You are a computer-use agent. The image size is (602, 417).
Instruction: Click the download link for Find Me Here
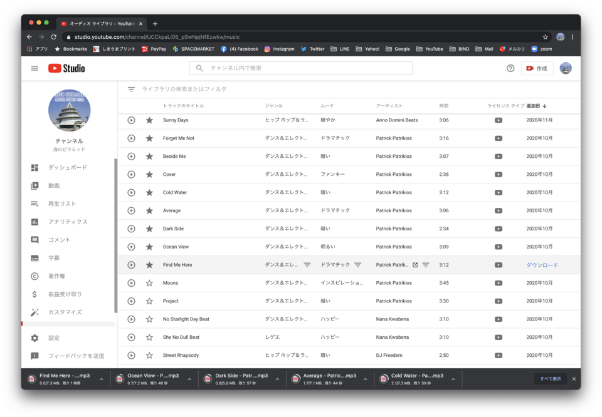coord(542,265)
